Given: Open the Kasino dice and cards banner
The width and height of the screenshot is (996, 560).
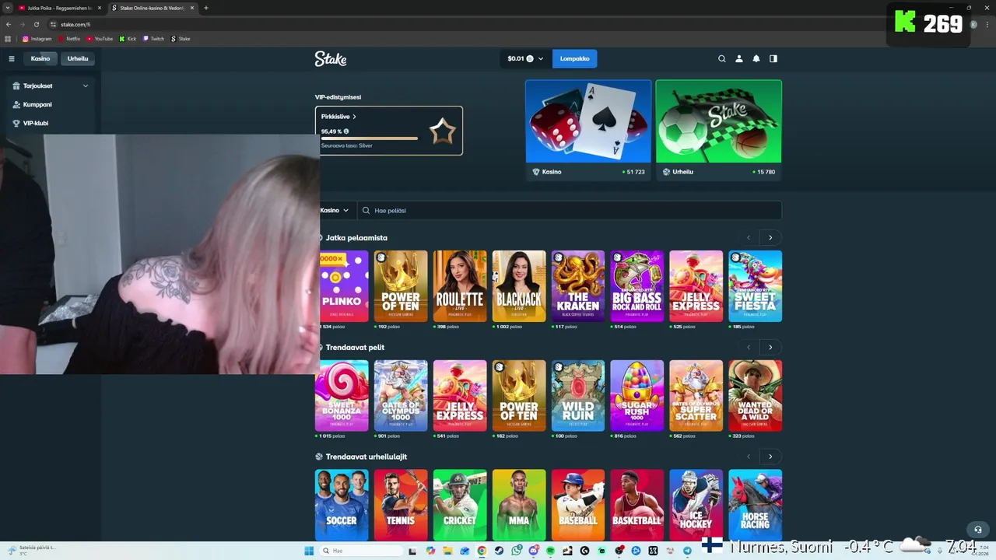Looking at the screenshot, I should click(588, 131).
